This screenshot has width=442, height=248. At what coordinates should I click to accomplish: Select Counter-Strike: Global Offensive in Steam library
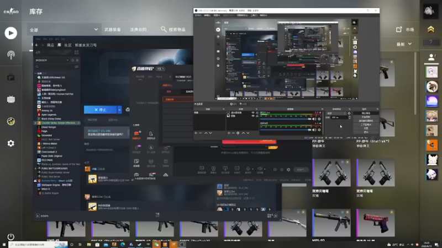[x=59, y=123]
